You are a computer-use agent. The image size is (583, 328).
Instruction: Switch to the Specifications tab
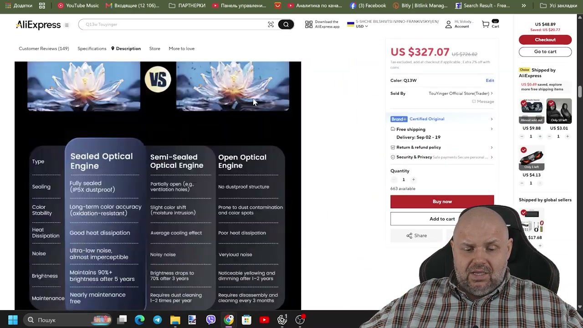pyautogui.click(x=92, y=48)
